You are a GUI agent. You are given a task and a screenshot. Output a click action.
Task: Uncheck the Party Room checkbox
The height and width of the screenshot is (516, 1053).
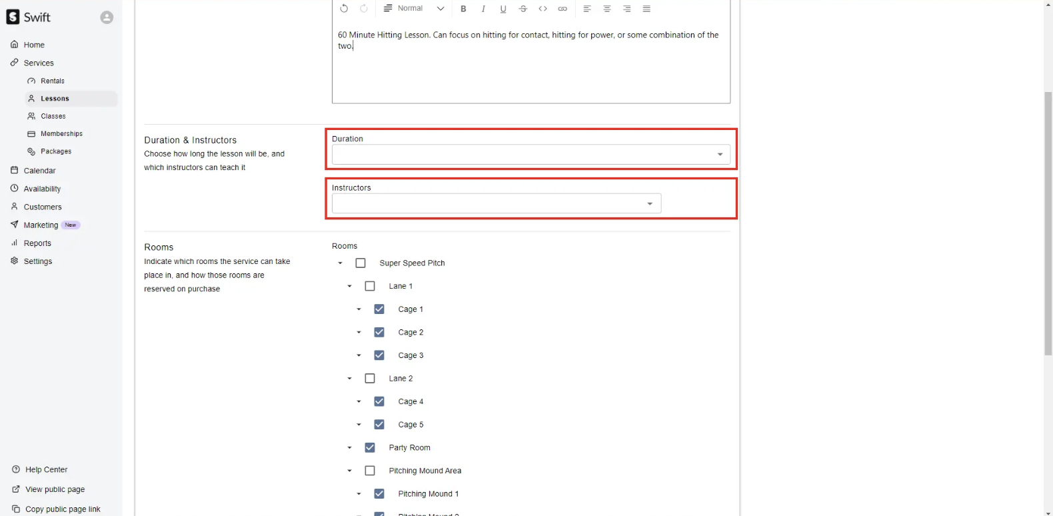click(x=370, y=447)
